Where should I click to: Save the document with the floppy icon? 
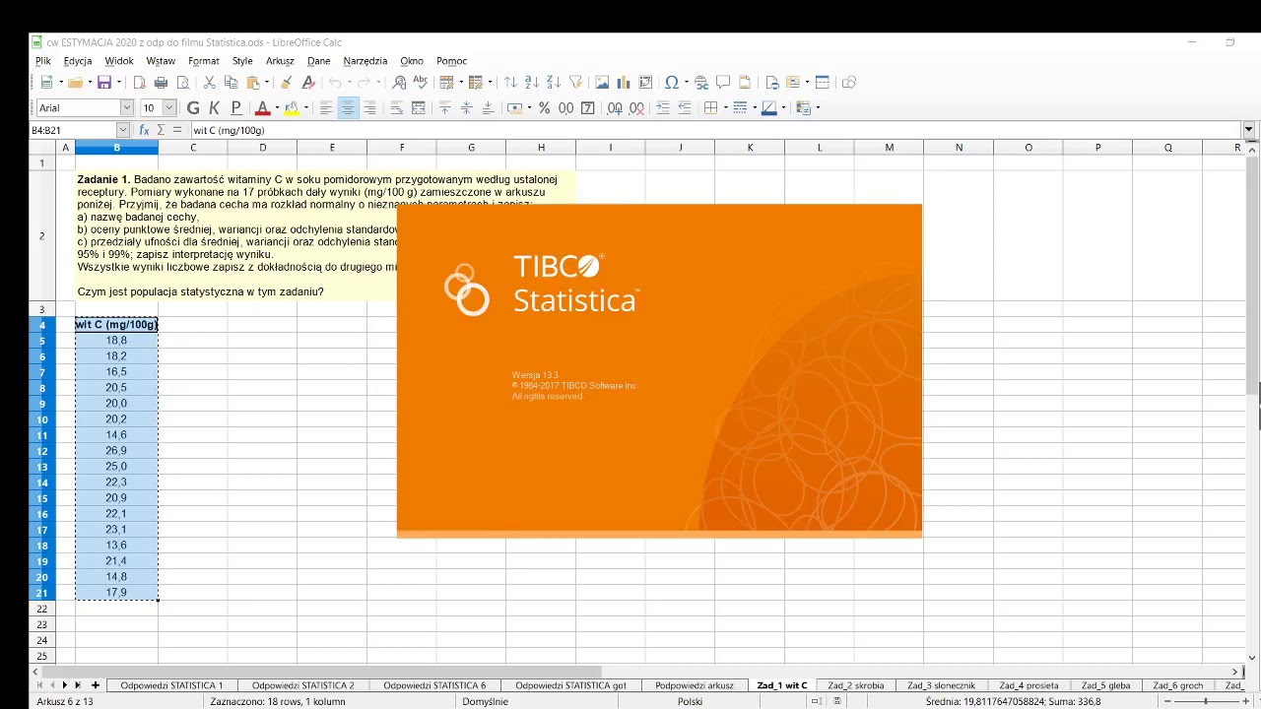[x=103, y=83]
